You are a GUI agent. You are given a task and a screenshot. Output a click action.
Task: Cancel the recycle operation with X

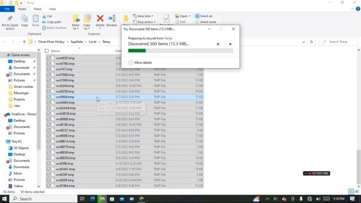pyautogui.click(x=230, y=44)
